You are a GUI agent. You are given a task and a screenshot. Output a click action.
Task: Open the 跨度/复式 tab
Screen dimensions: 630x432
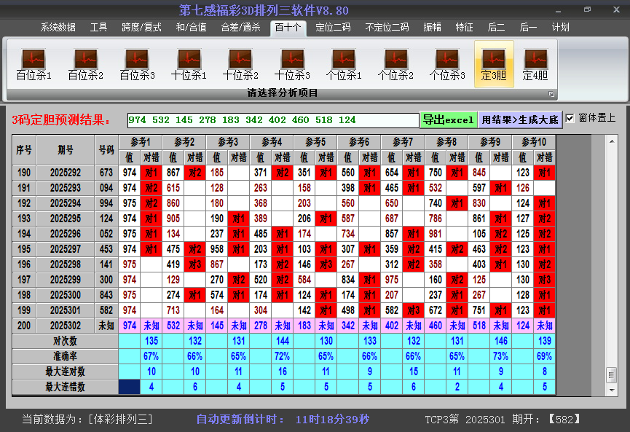click(141, 28)
